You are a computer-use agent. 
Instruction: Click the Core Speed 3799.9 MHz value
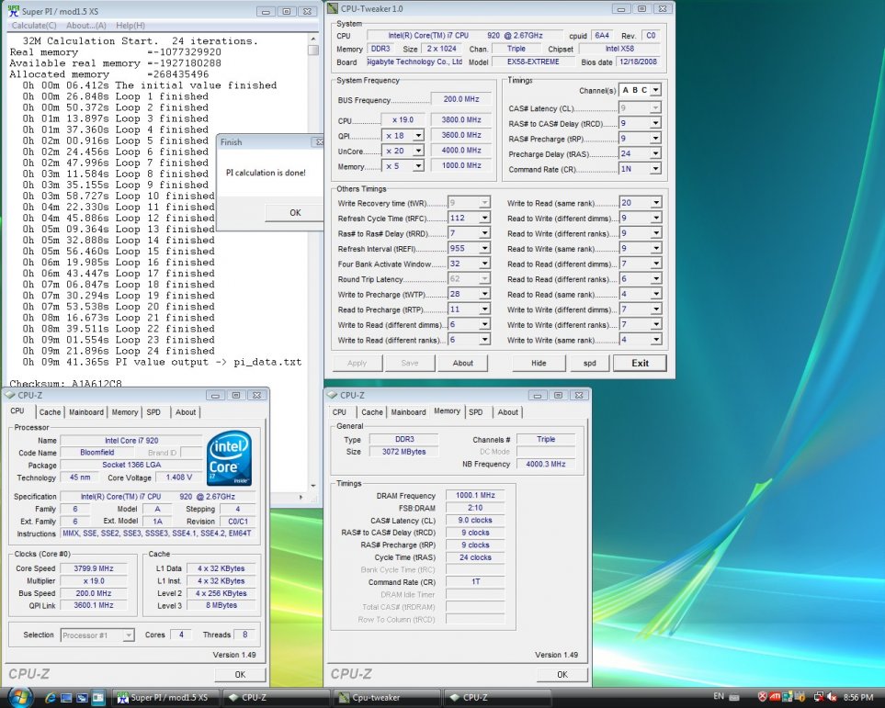(x=94, y=568)
